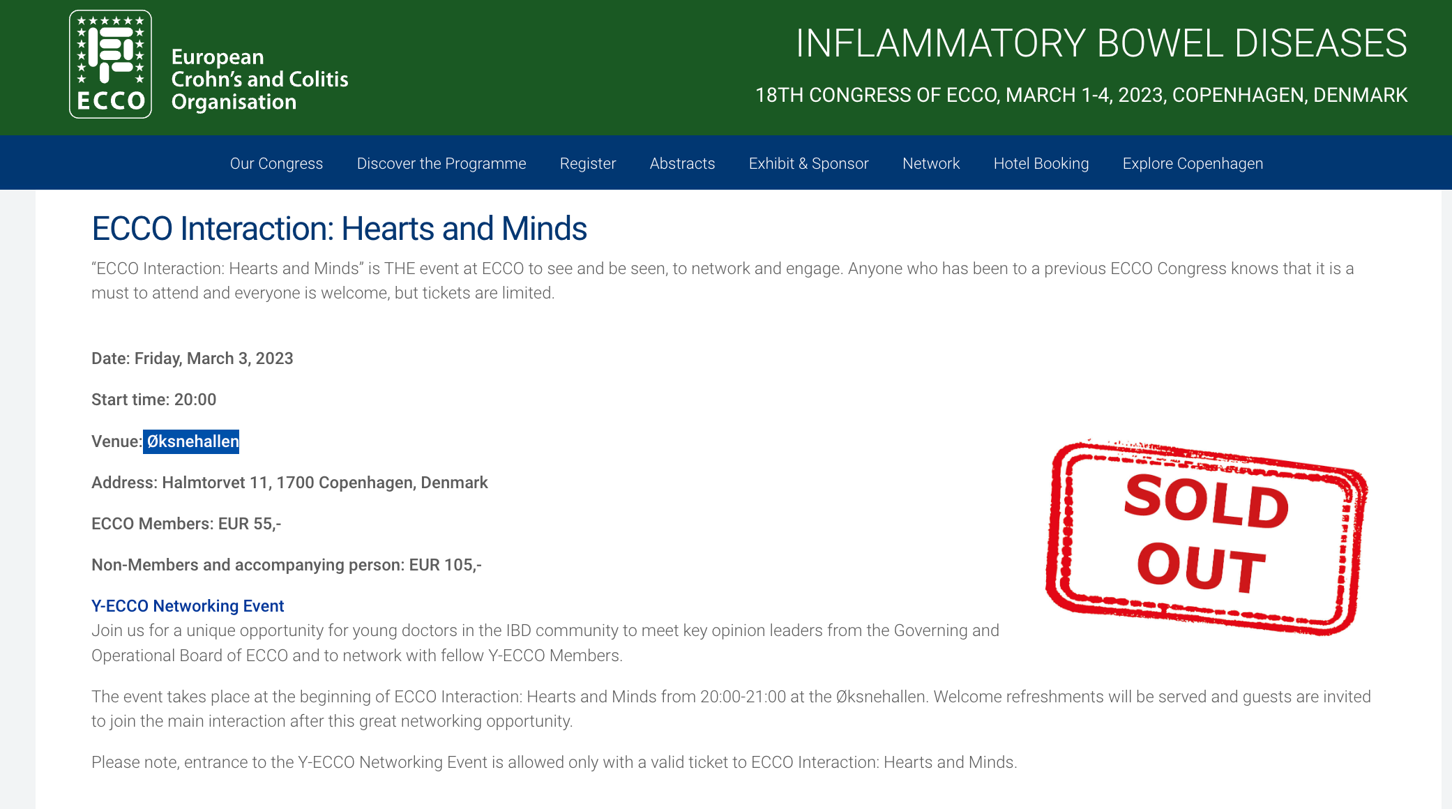This screenshot has height=809, width=1452.
Task: Click the address 'Halmtorvet 11, 1700 Copenhagen' line
Action: click(289, 483)
